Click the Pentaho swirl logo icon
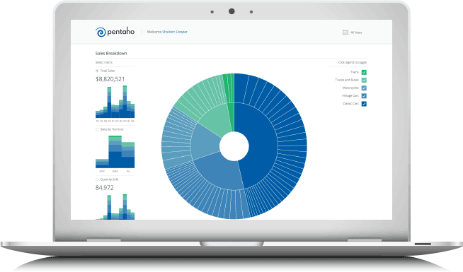The width and height of the screenshot is (463, 272). pos(101,32)
